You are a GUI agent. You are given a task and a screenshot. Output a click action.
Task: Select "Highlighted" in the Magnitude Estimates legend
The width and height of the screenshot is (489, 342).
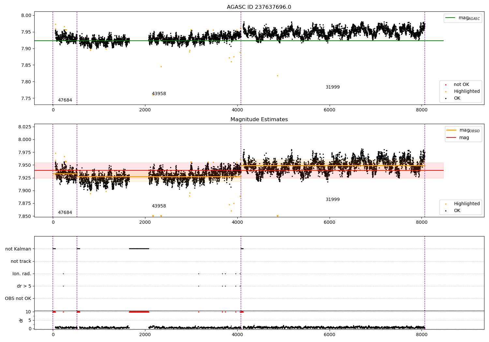pos(467,204)
